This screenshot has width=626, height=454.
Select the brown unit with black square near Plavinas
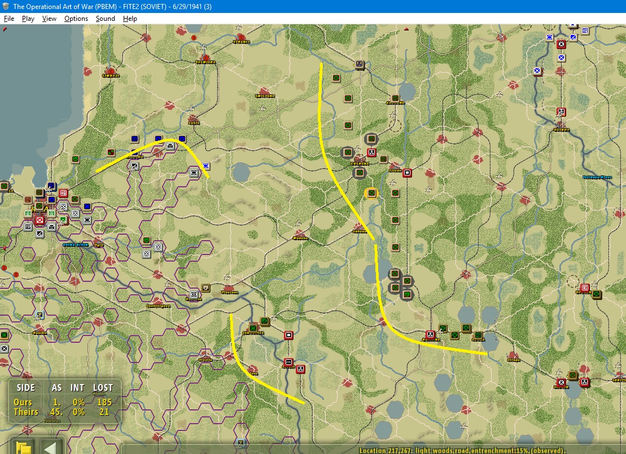tap(205, 288)
